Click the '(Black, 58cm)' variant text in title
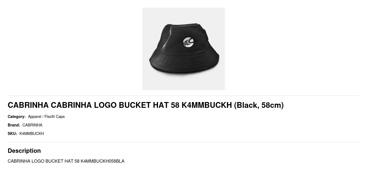Image resolution: width=365 pixels, height=172 pixels. point(259,105)
